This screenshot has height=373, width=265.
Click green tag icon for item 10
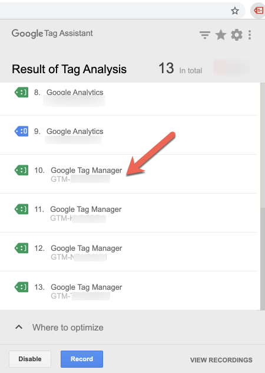[21, 170]
